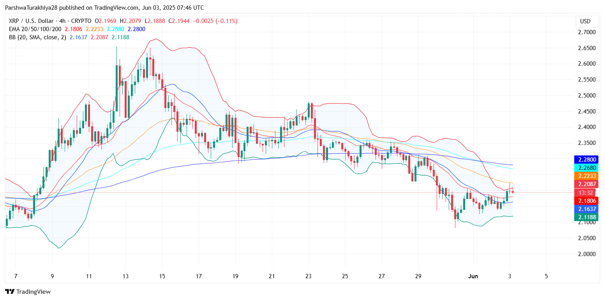Click the orange 2.2233 EMA 50 price badge
Viewport: 605px width, 300px height.
[x=586, y=176]
